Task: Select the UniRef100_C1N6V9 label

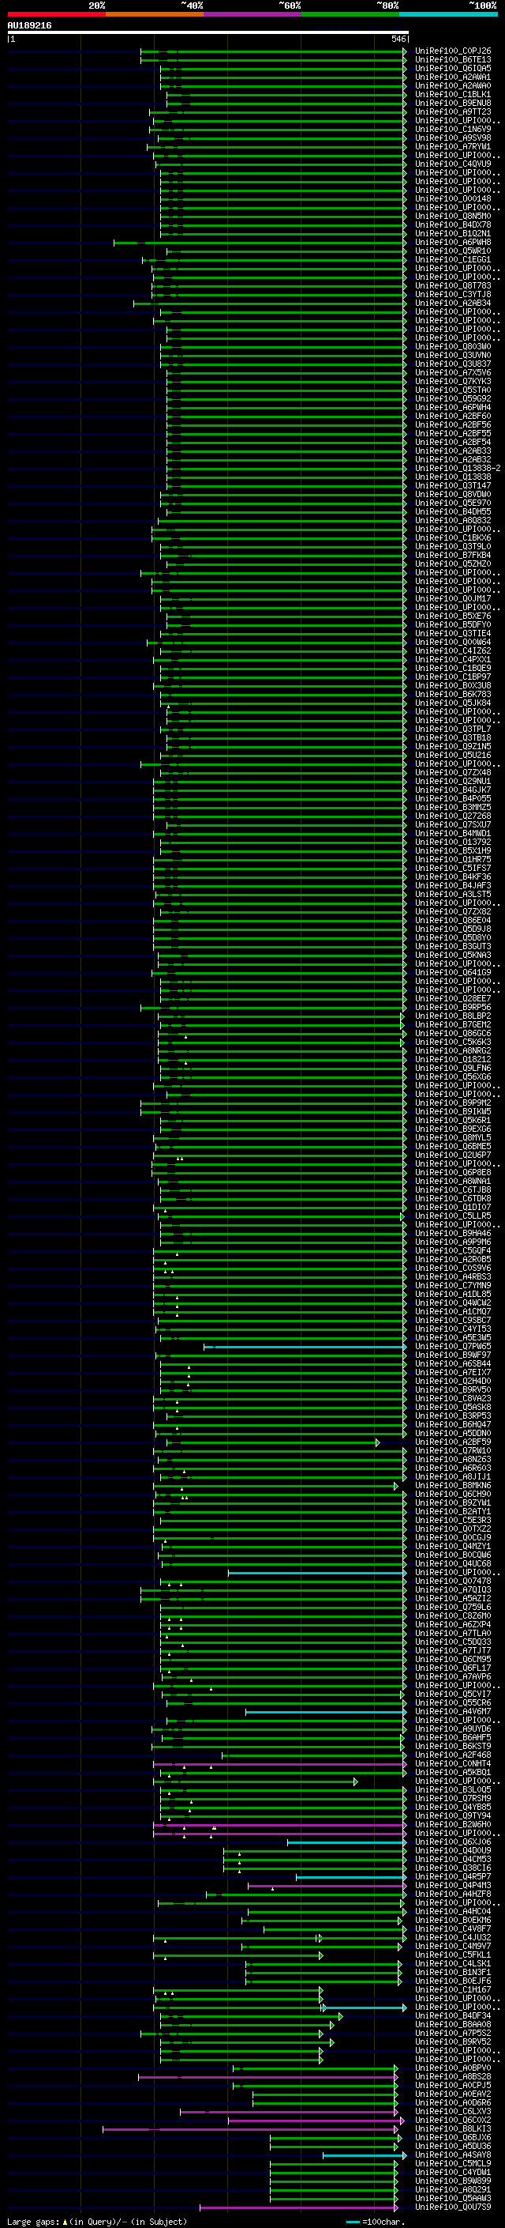Action: pos(453,130)
